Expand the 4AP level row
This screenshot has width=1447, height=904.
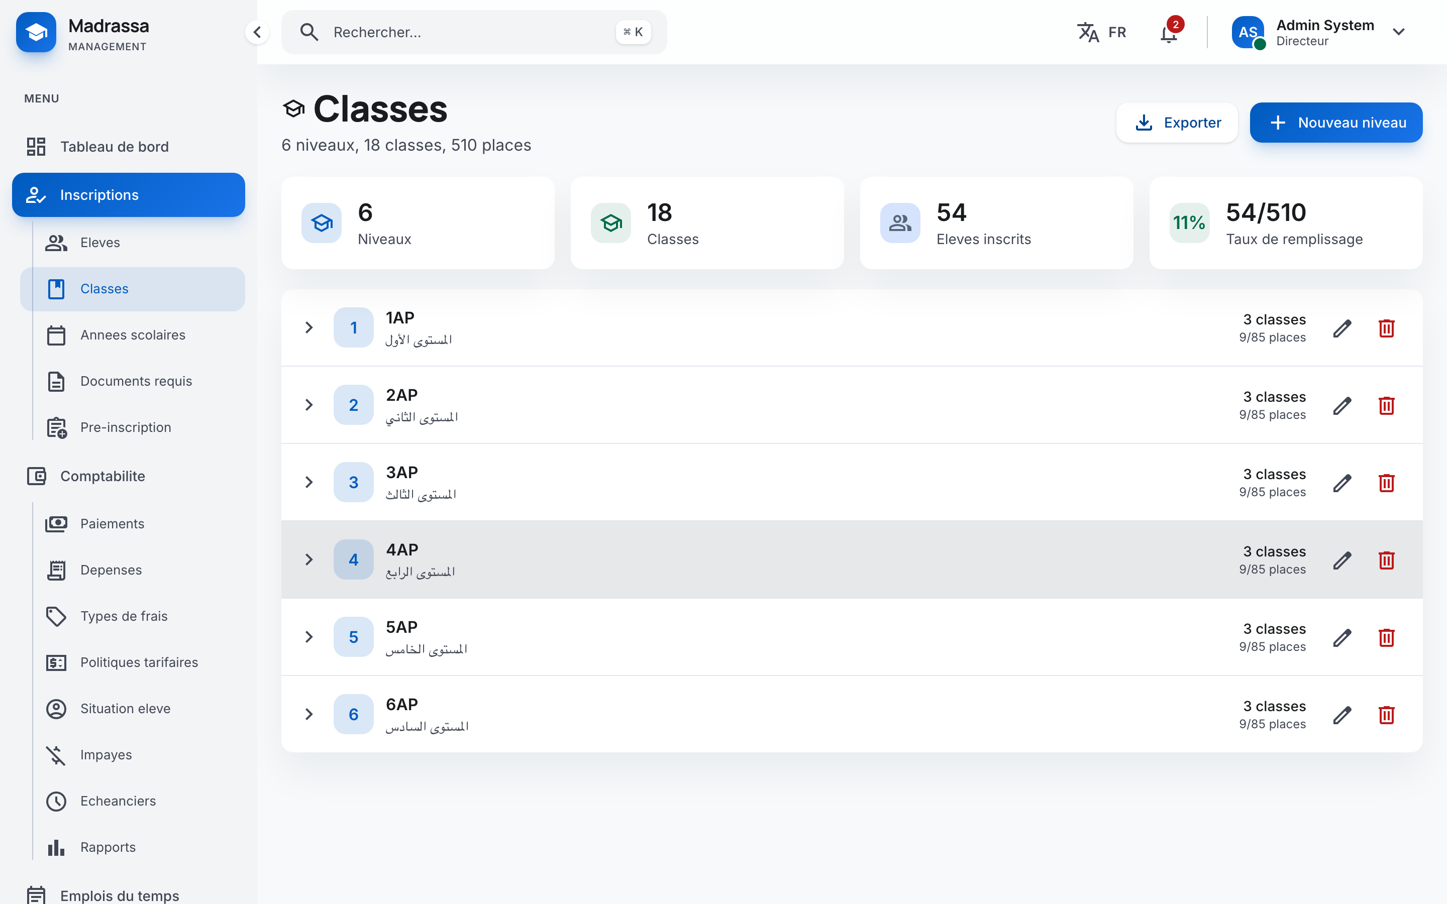click(x=308, y=559)
